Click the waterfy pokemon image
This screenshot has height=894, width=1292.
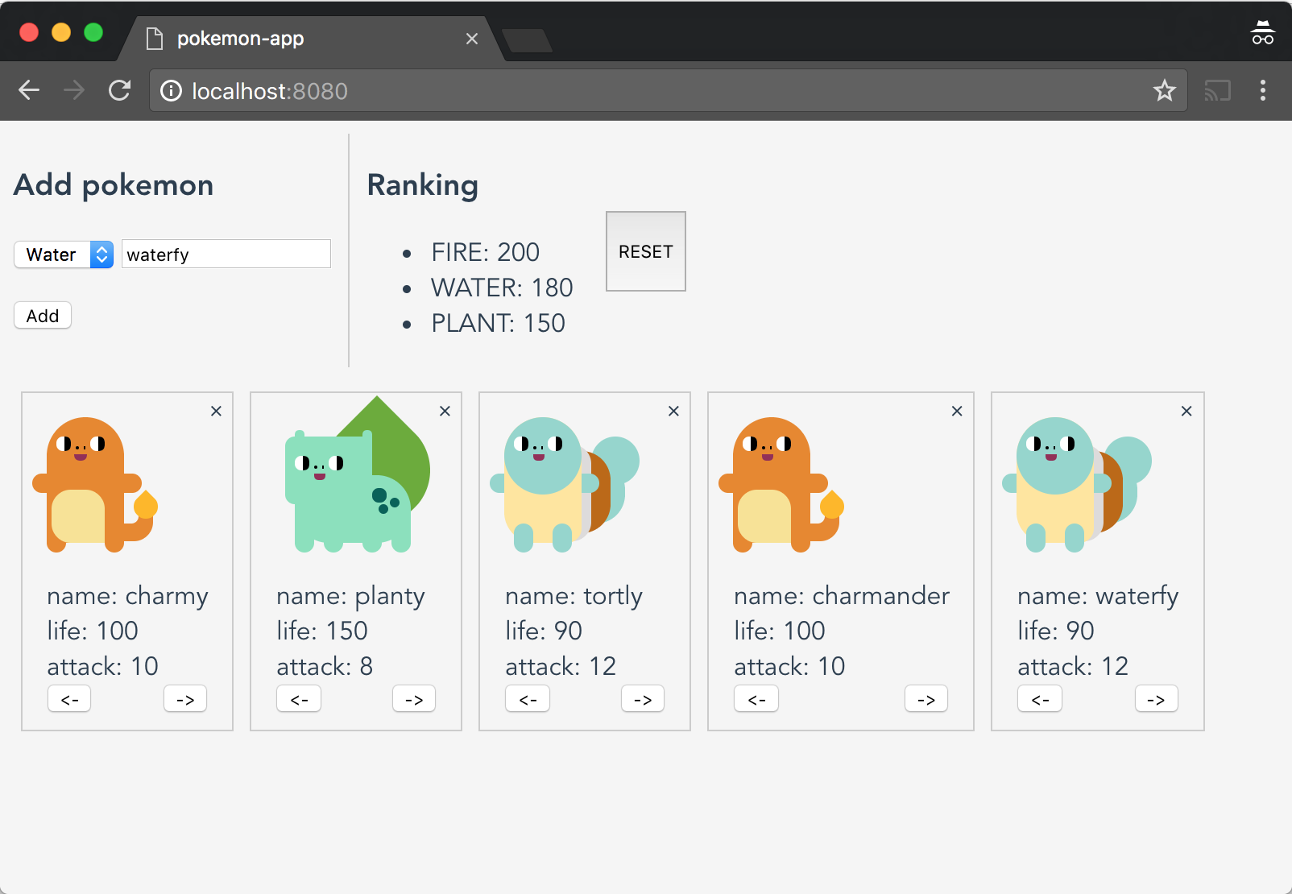click(x=1077, y=485)
